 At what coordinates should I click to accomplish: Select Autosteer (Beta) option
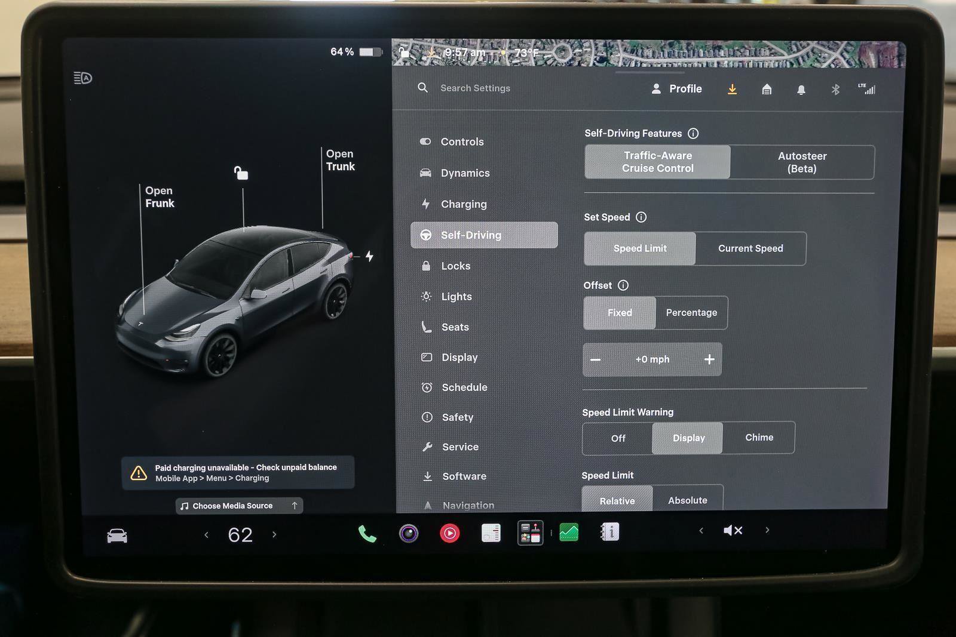(x=802, y=162)
